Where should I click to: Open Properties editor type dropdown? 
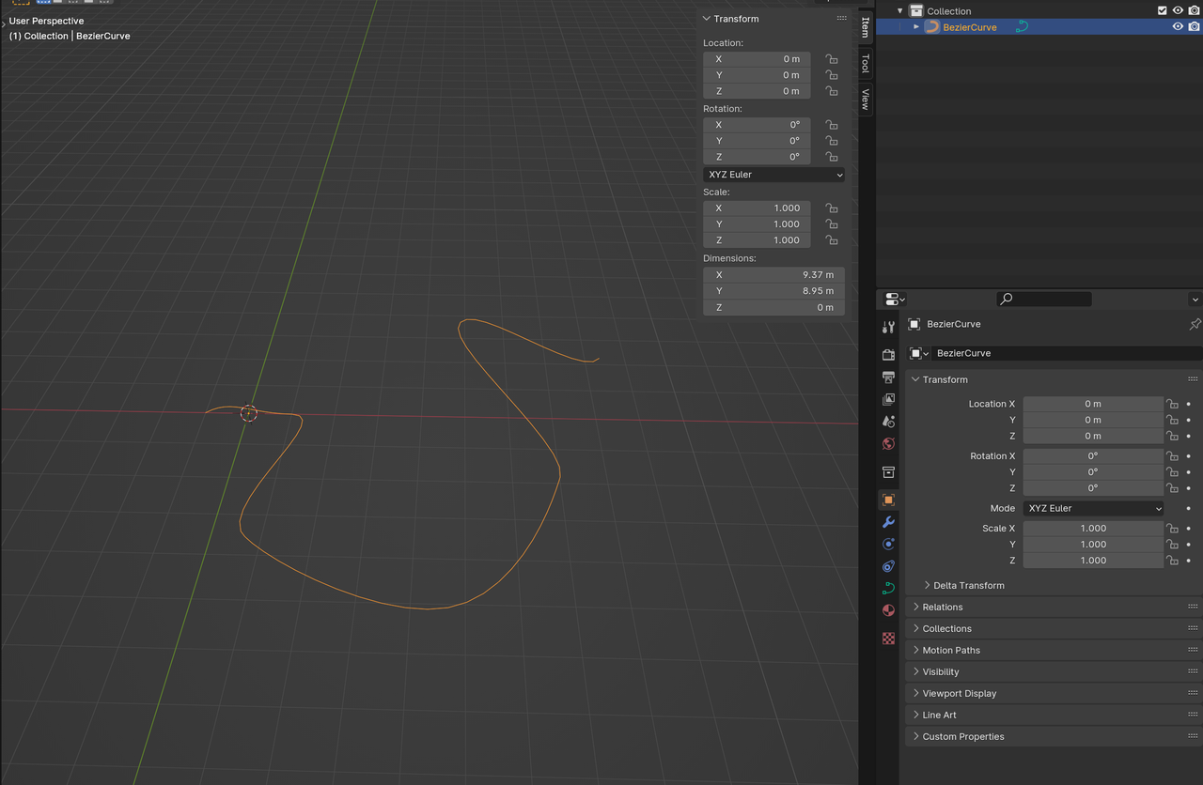click(x=895, y=299)
